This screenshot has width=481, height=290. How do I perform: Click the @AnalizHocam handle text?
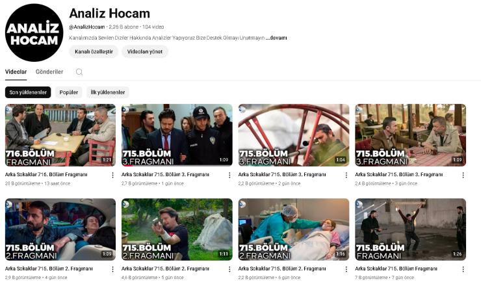point(87,27)
